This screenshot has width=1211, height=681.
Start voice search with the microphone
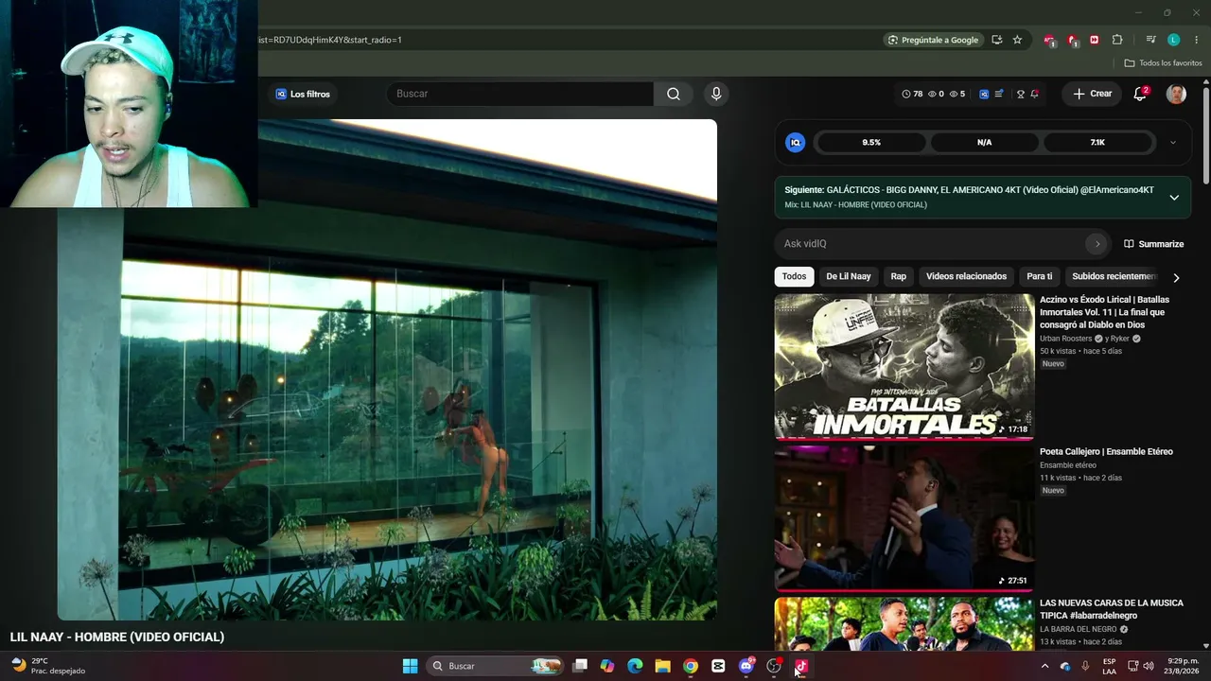(716, 94)
